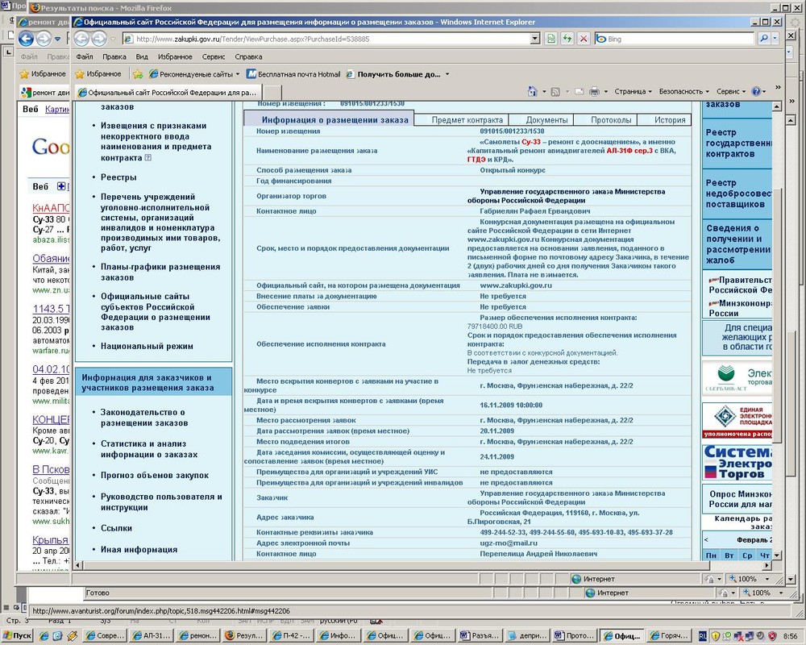
Task: Click the Back button of the background browser window
Action: [x=26, y=39]
